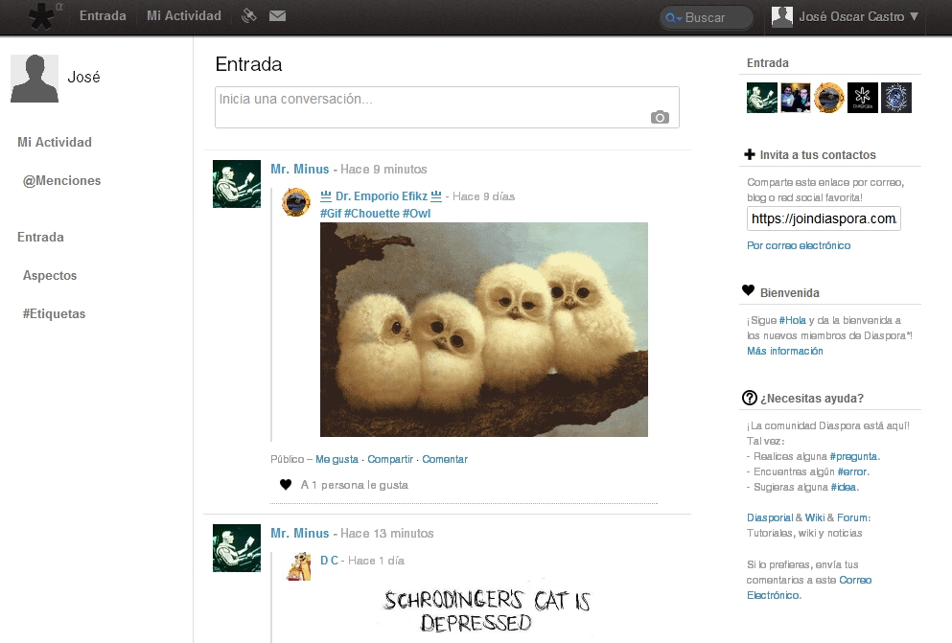The height and width of the screenshot is (643, 952).
Task: Click Mr. Minus avatar on owl post
Action: coord(237,184)
